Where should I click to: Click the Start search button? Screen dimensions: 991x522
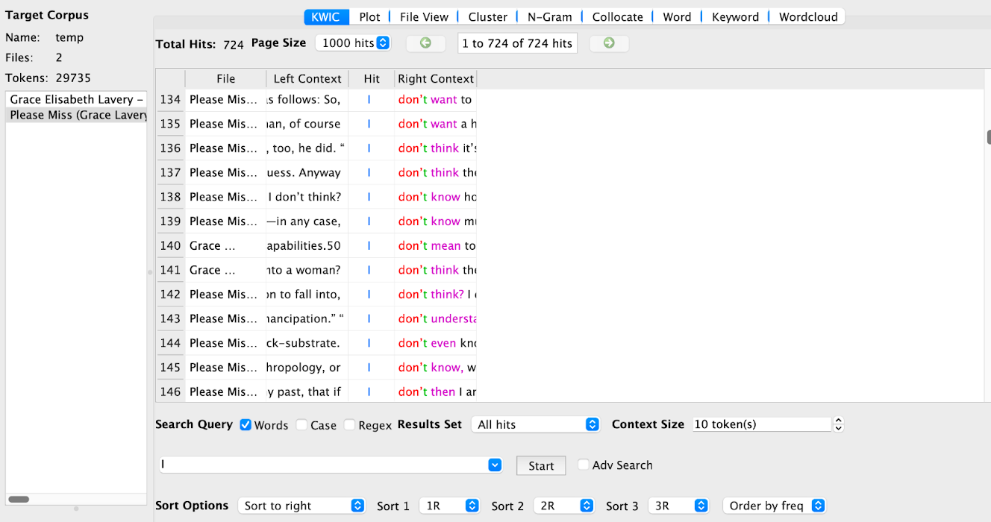541,465
